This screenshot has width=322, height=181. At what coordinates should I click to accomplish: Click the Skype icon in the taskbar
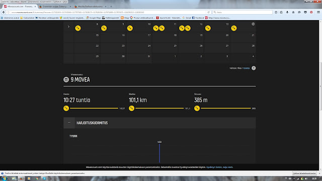(x=44, y=178)
